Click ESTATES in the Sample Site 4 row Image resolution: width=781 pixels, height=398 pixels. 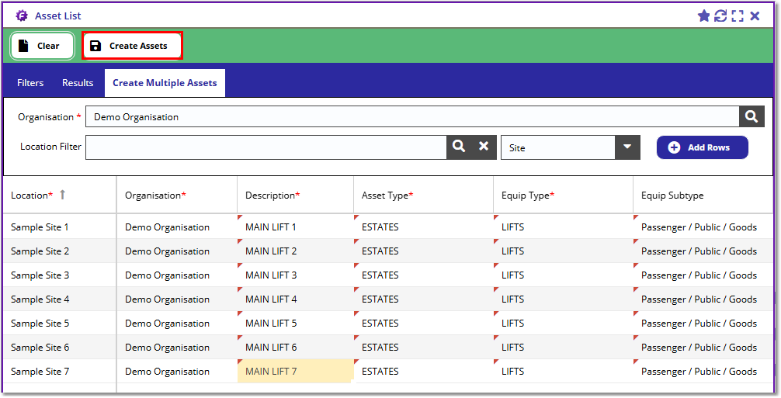(x=423, y=299)
